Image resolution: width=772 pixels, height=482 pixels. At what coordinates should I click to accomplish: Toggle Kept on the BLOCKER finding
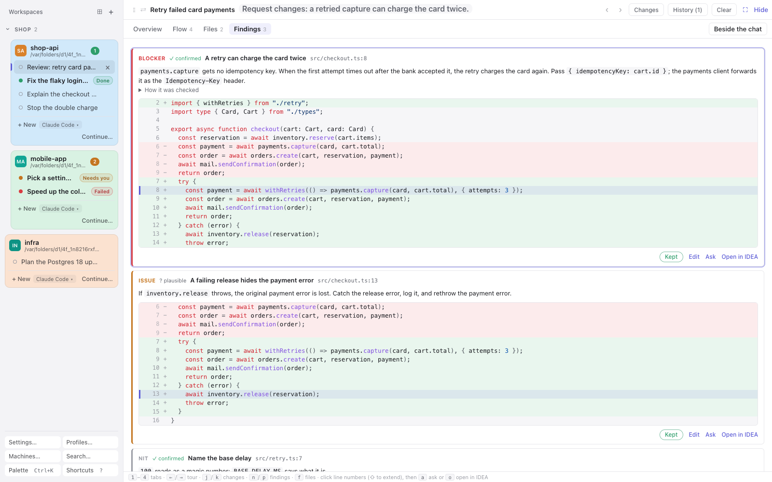[x=671, y=257]
